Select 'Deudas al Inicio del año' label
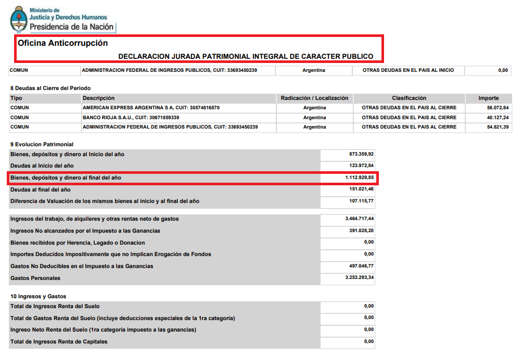The image size is (523, 356). click(42, 166)
